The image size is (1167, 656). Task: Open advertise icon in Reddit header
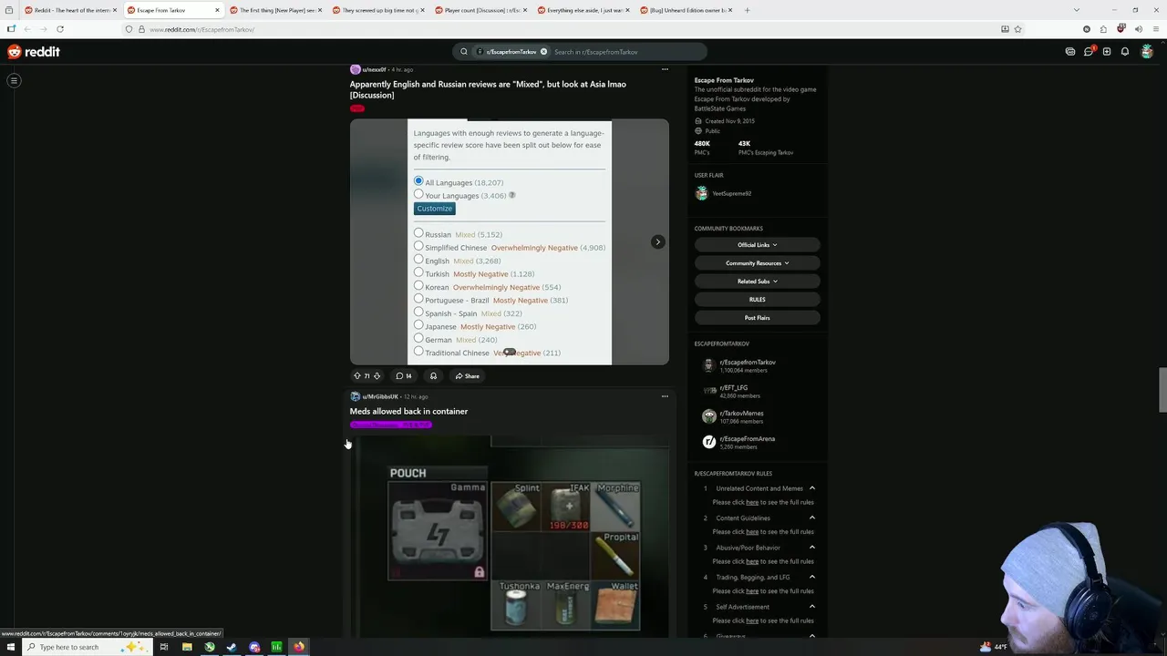point(1070,52)
